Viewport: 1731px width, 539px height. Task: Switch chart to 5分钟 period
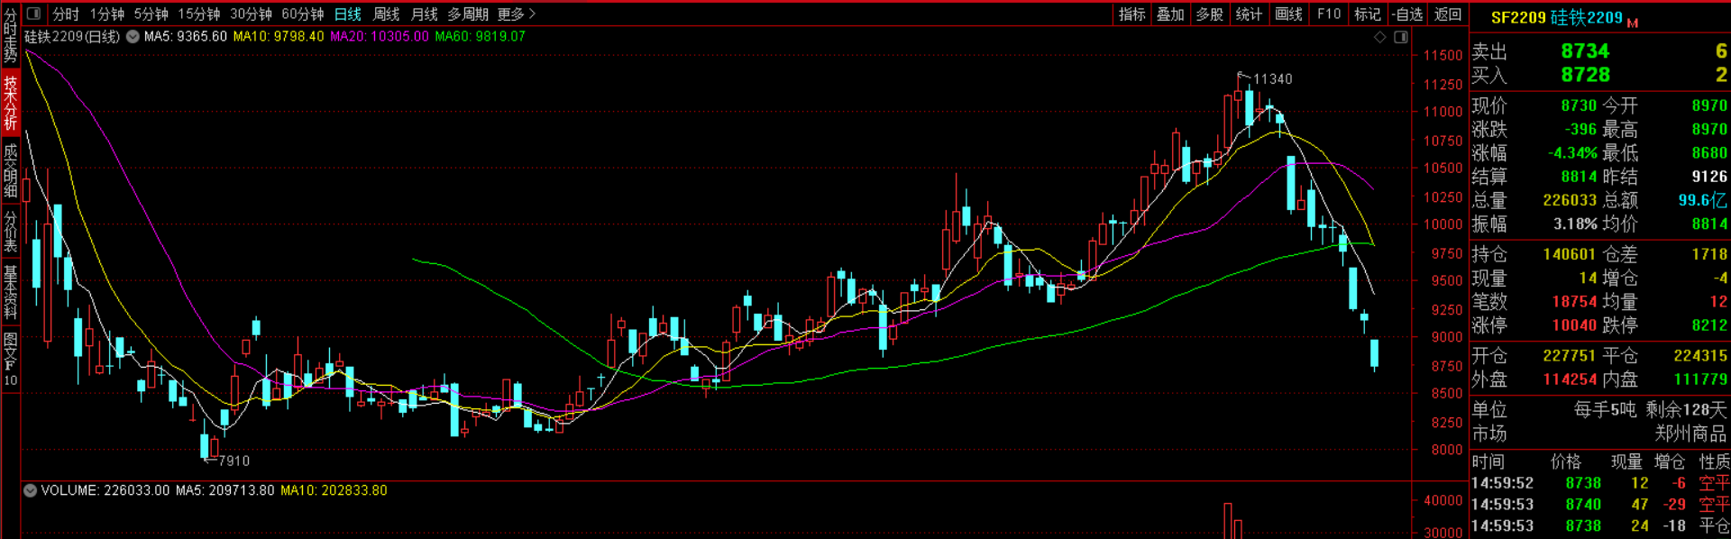click(x=151, y=14)
